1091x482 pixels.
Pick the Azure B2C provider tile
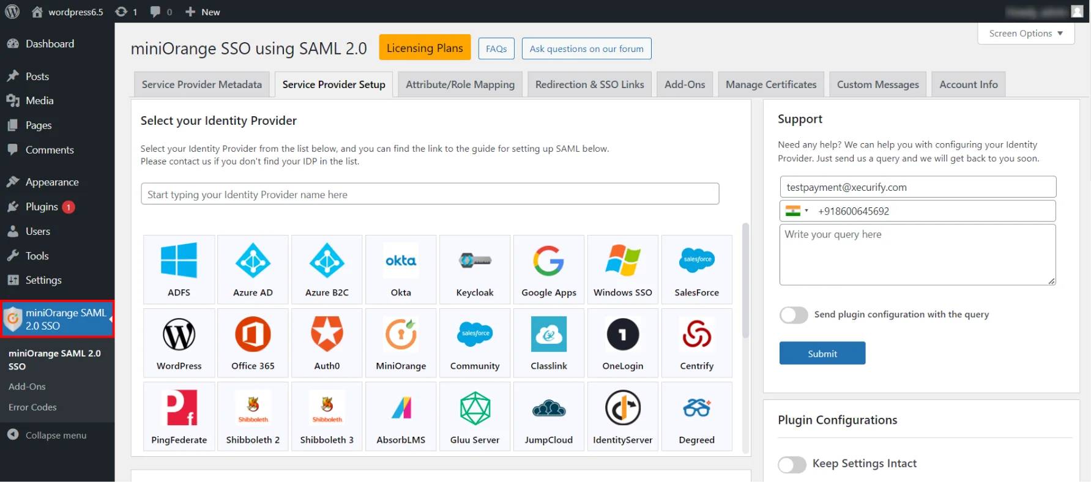click(x=327, y=269)
